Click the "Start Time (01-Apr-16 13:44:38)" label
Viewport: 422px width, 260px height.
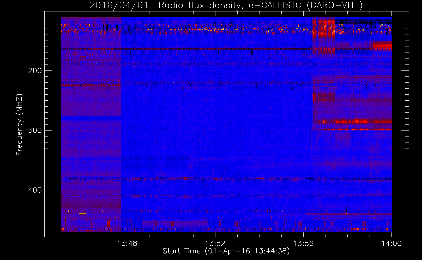[x=226, y=251]
